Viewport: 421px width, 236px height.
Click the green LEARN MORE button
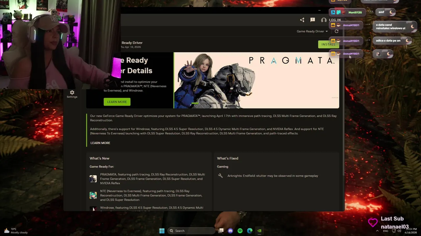117,102
